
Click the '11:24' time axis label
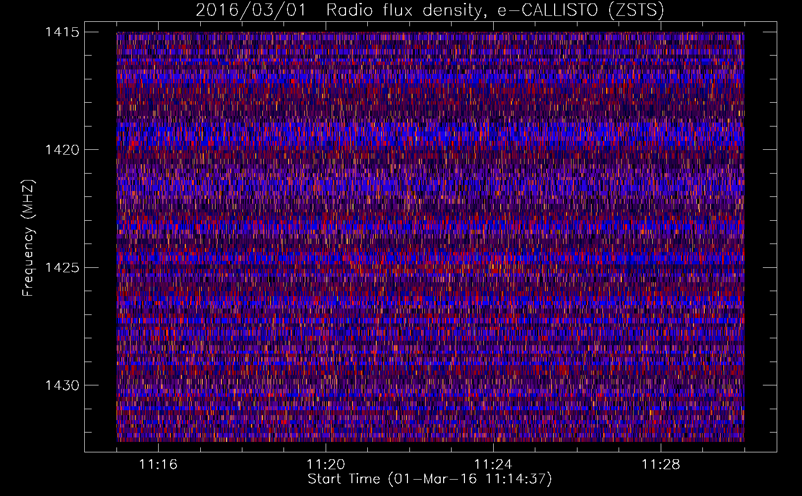[x=493, y=465]
